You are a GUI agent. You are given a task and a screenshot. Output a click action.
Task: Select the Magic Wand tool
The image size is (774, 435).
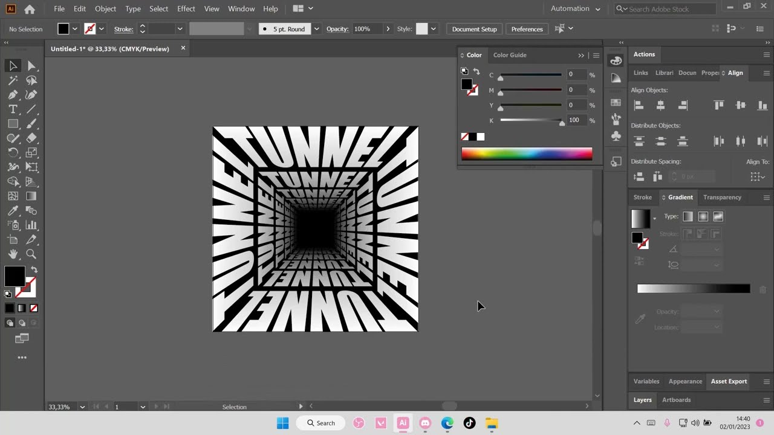(13, 80)
